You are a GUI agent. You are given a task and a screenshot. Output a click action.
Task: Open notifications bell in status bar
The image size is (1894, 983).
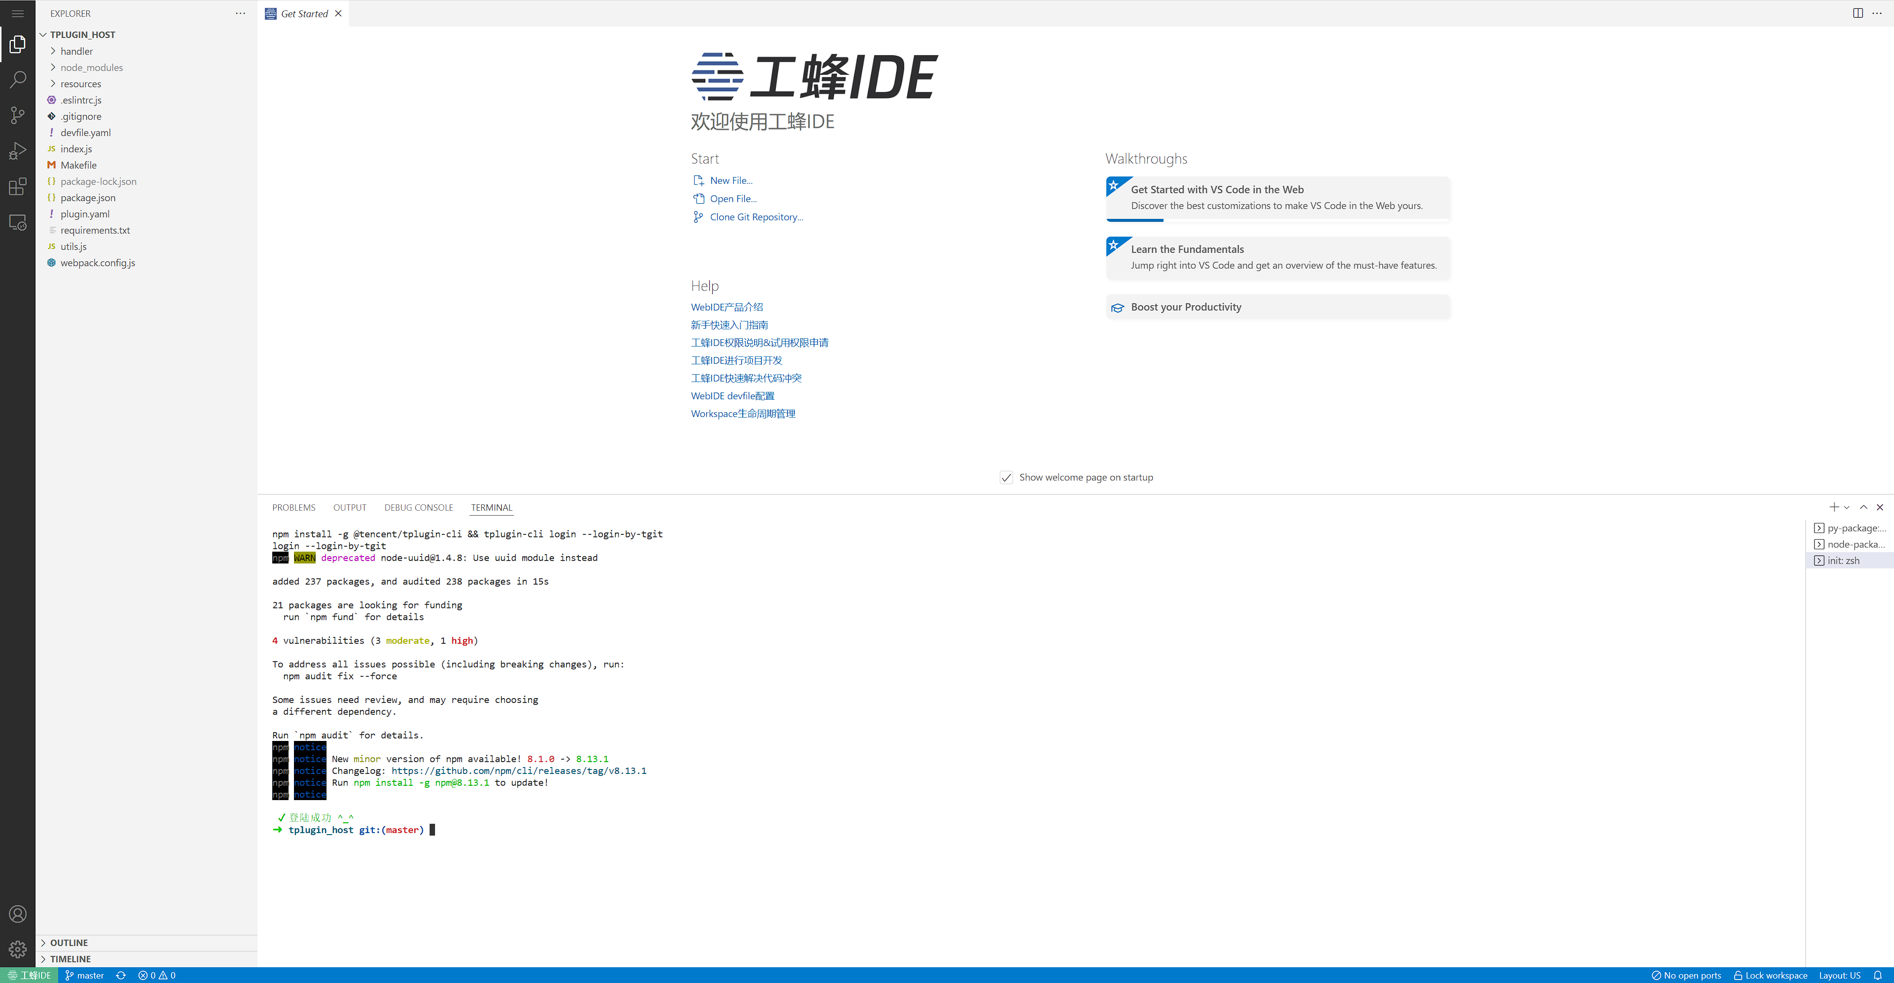[x=1877, y=975]
